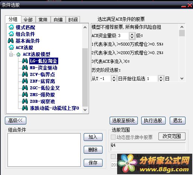Click binoculars icon next to MD-资金驱动
The width and height of the screenshot is (193, 175).
coord(25,68)
